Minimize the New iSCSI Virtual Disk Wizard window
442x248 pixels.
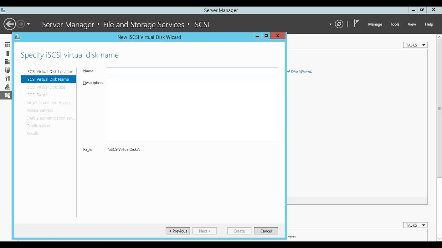point(257,36)
